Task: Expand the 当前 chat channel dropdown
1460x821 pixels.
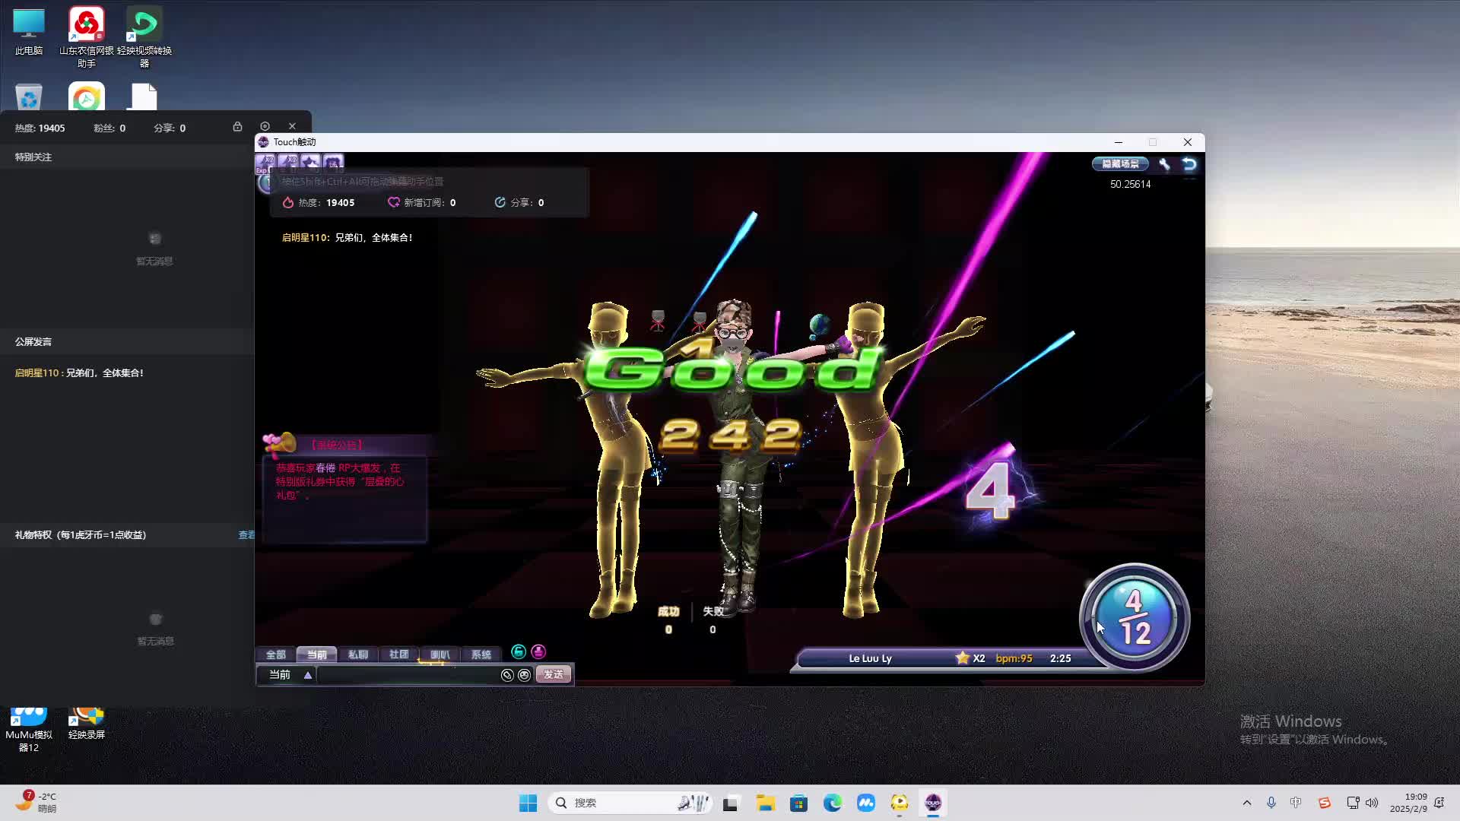Action: pyautogui.click(x=307, y=675)
